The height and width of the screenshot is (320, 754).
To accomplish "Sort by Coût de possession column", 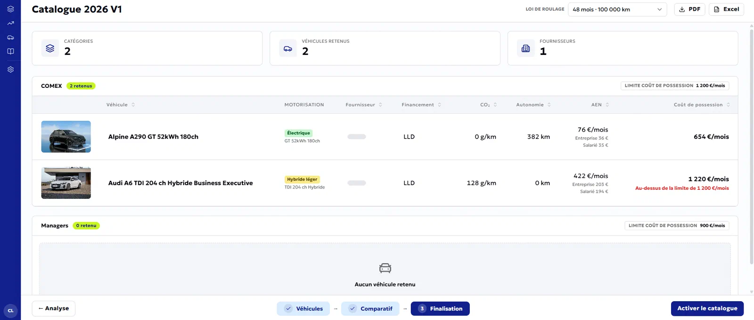I will [702, 105].
